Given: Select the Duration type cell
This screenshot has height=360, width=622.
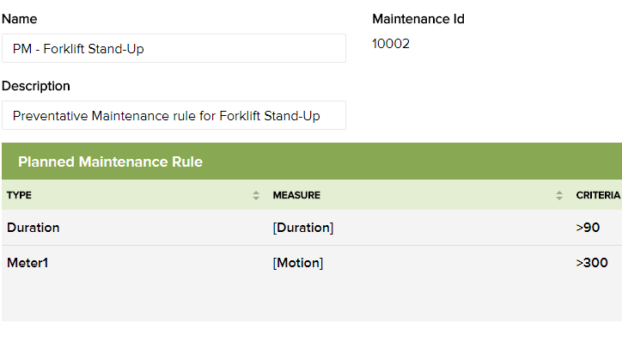Looking at the screenshot, I should pos(34,228).
